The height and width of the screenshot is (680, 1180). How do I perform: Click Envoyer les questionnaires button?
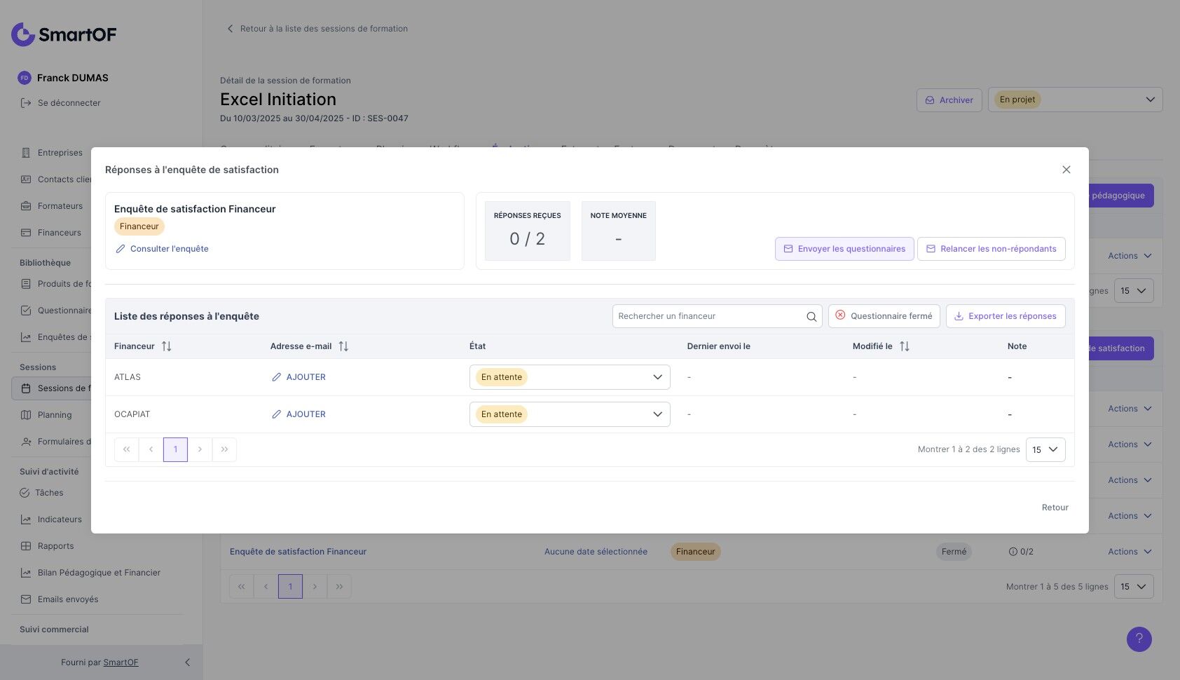tap(844, 249)
